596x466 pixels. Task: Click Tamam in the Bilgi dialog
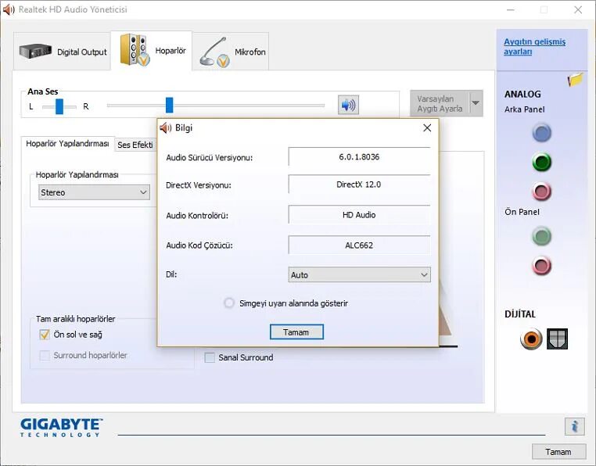pos(296,332)
